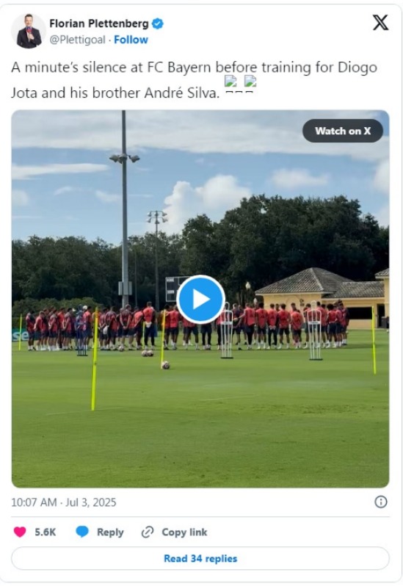Image resolution: width=403 pixels, height=586 pixels.
Task: Click the Watch on X button
Action: [343, 131]
